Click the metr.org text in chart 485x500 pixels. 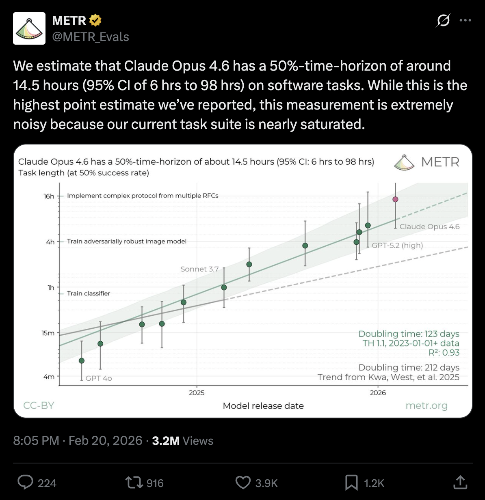point(427,405)
